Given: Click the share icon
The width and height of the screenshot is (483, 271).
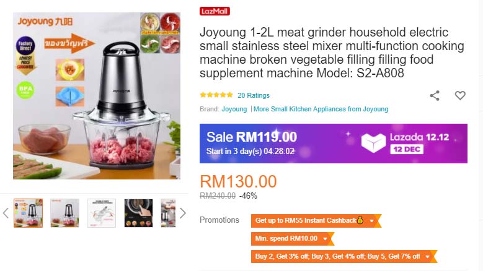Looking at the screenshot, I should tap(435, 95).
